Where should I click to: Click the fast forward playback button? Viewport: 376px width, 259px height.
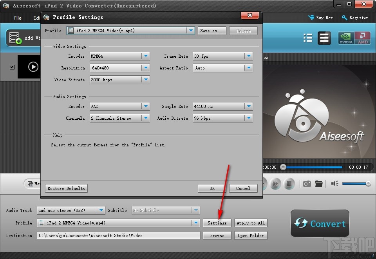(x=275, y=184)
